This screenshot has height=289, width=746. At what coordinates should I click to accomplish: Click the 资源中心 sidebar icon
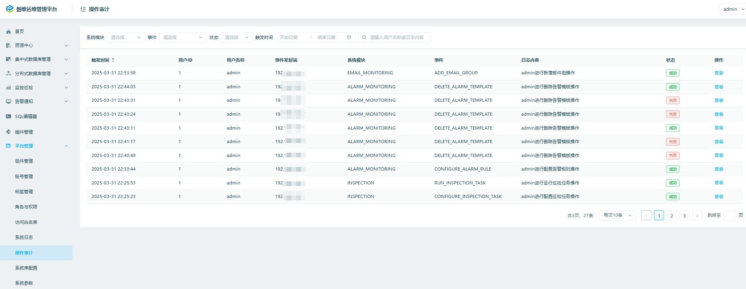point(8,45)
